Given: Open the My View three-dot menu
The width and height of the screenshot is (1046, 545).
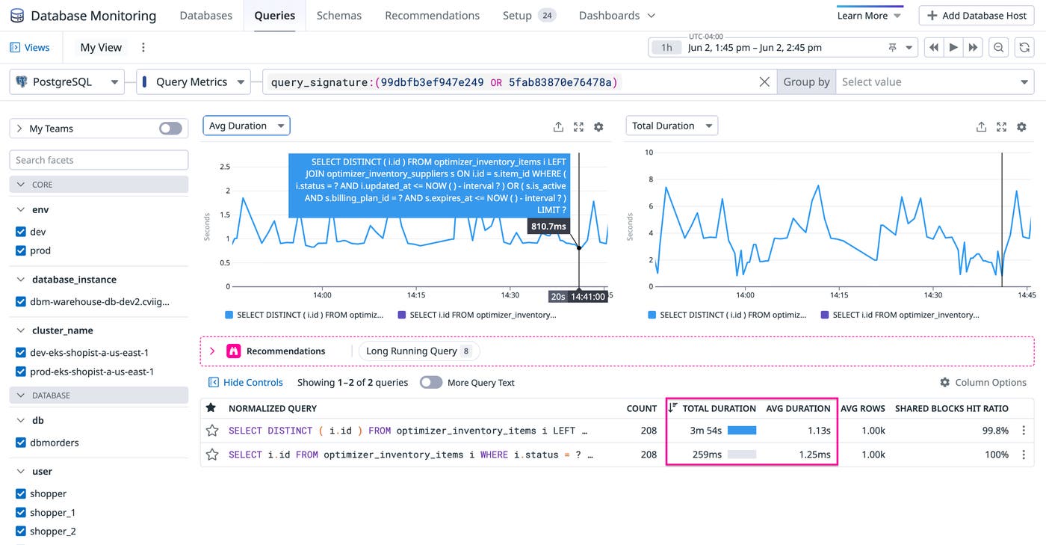Looking at the screenshot, I should click(143, 47).
